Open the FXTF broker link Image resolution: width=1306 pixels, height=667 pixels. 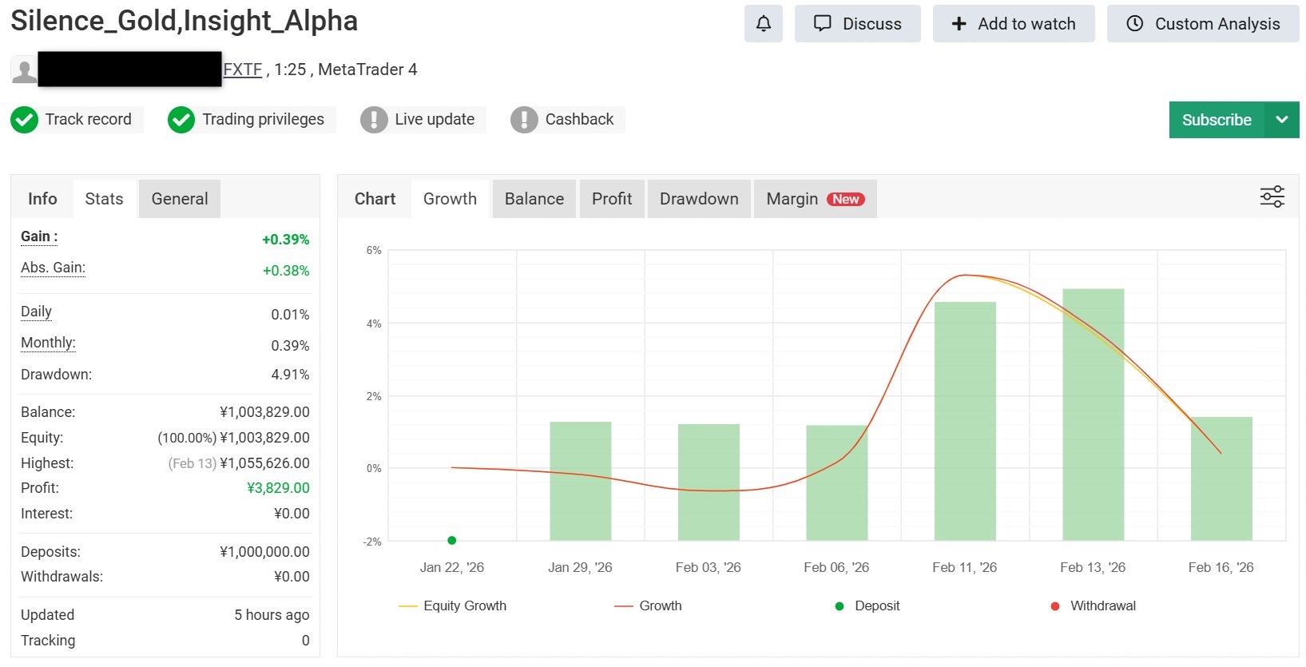tap(243, 70)
